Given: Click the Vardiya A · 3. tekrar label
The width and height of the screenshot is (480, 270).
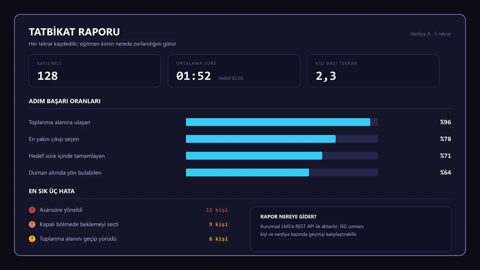Looking at the screenshot, I should pyautogui.click(x=431, y=34).
